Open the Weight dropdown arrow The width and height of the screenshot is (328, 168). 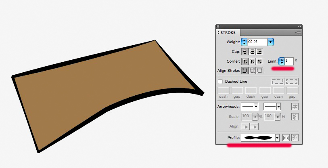[x=270, y=42]
